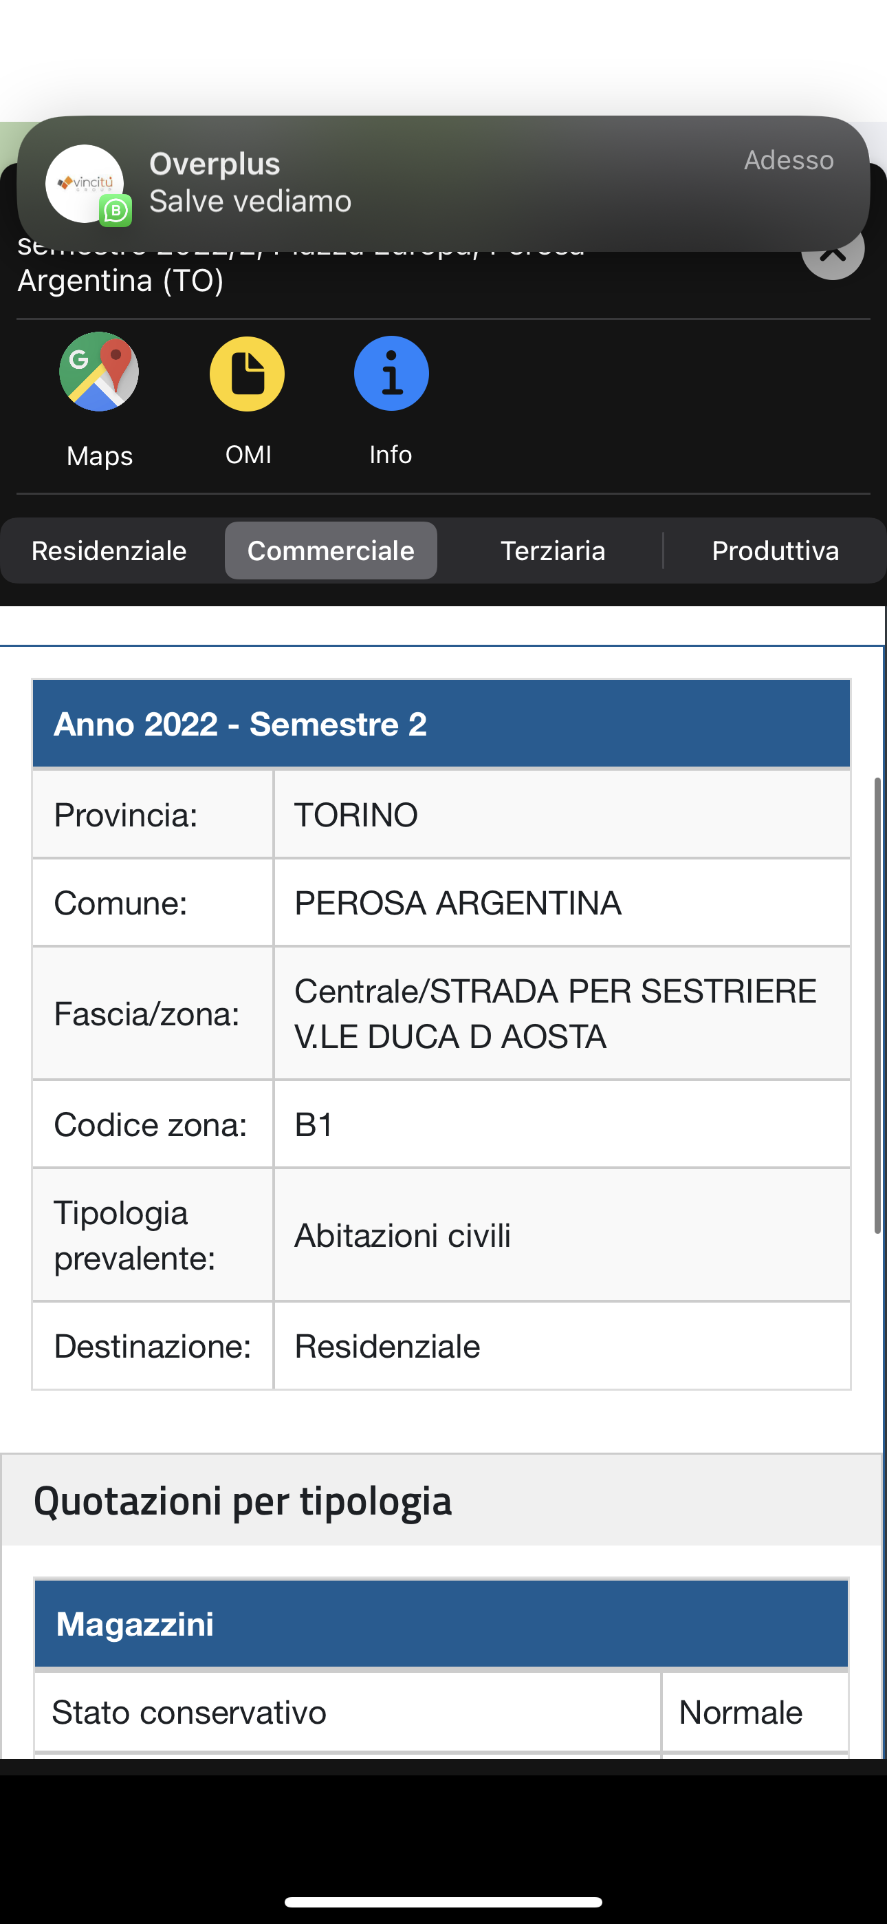Tap the Stato conservativo row
The width and height of the screenshot is (887, 1924).
441,1712
